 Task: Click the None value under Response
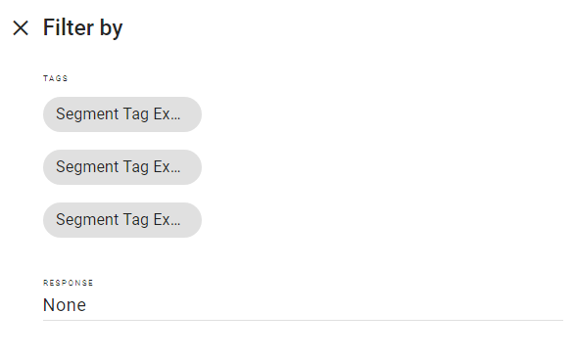(x=65, y=305)
